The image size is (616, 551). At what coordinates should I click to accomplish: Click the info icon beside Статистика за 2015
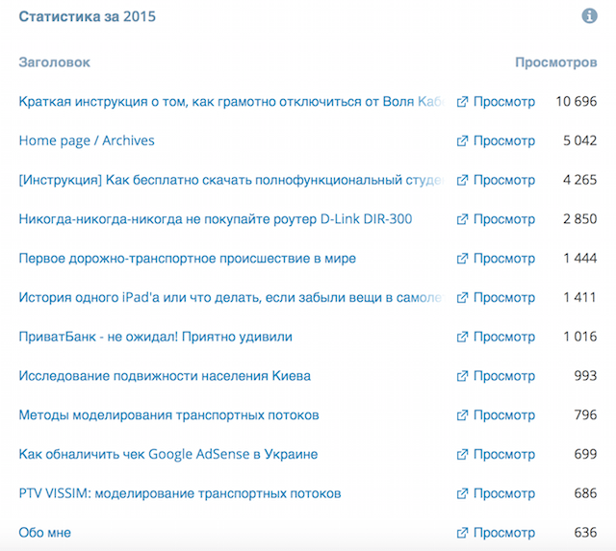pyautogui.click(x=589, y=16)
